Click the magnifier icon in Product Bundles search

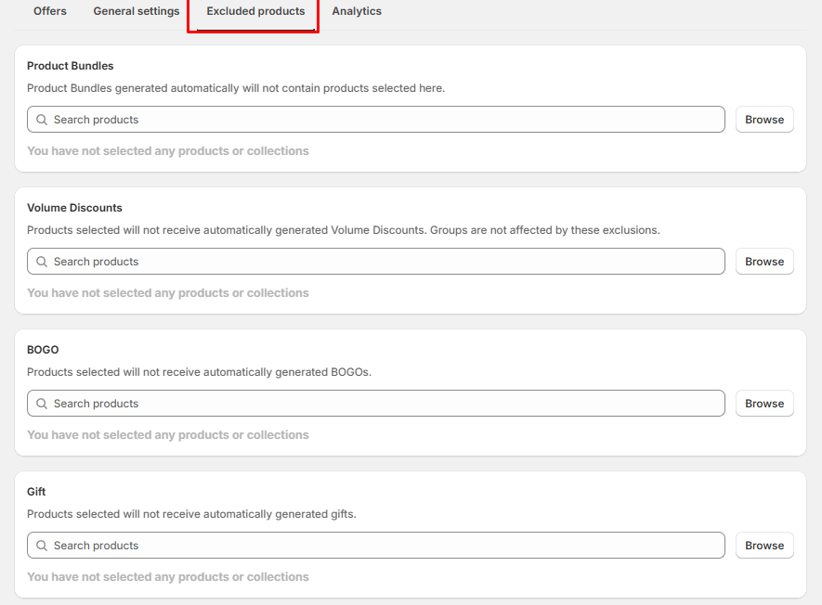pyautogui.click(x=42, y=120)
